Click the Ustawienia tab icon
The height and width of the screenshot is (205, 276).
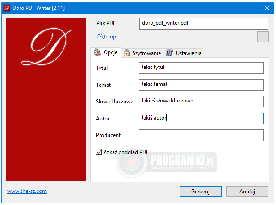click(x=170, y=53)
